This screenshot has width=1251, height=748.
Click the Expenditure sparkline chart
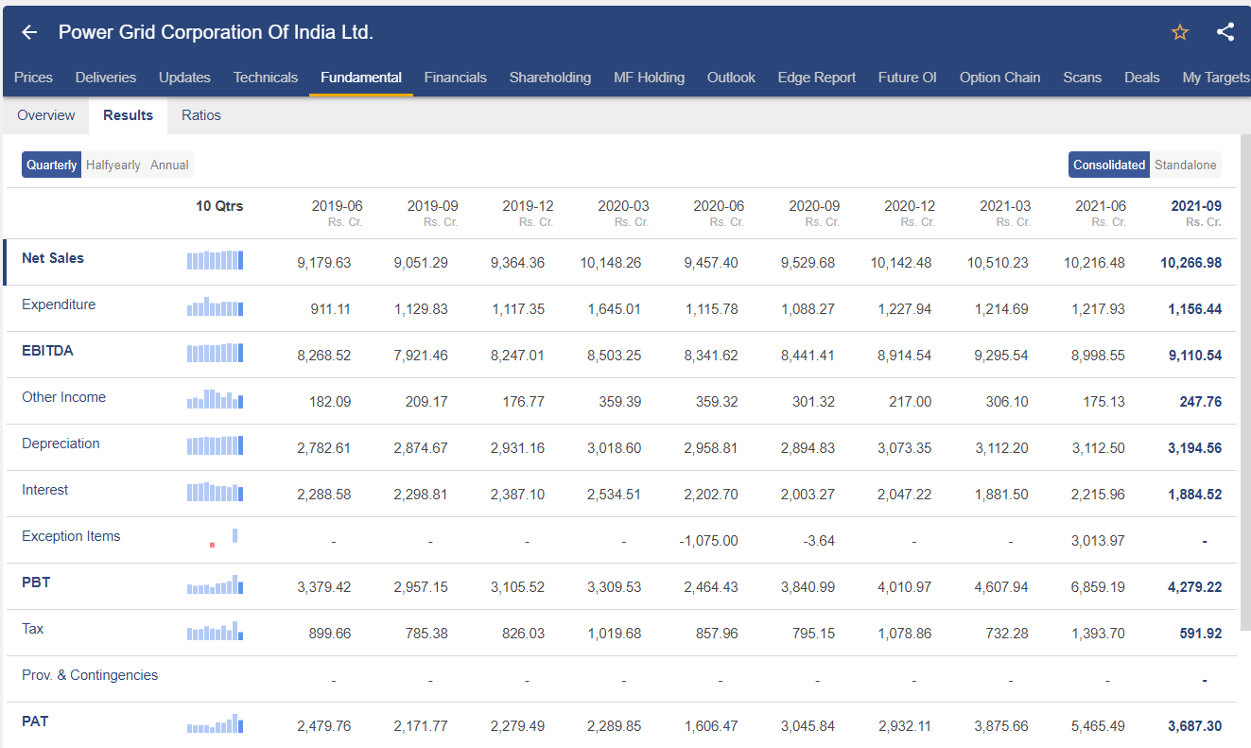(x=216, y=306)
